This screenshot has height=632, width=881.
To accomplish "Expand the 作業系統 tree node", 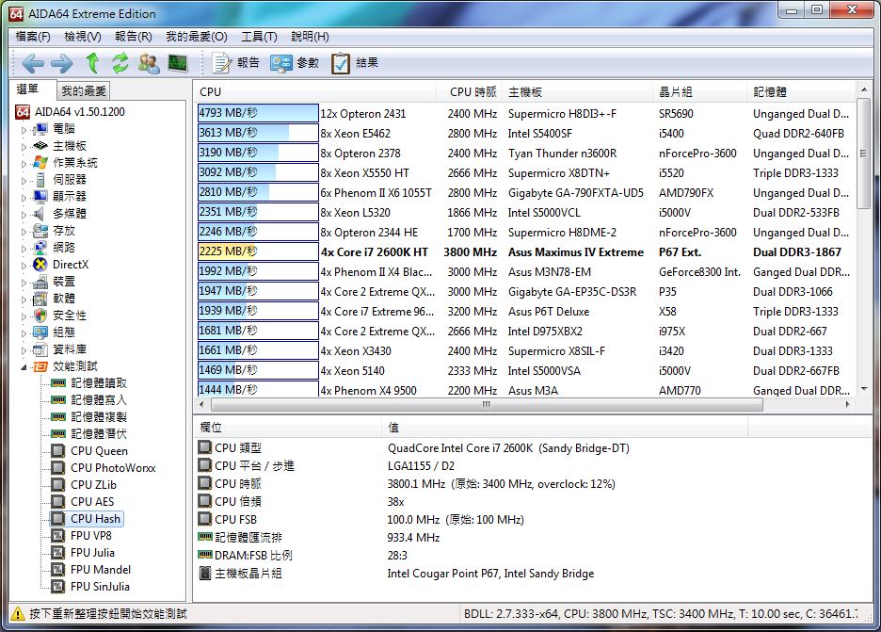I will click(x=24, y=164).
